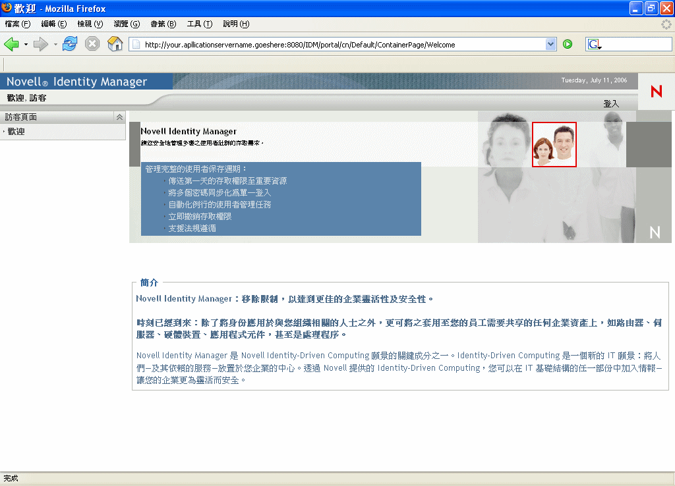Go to the Home page icon
Image resolution: width=675 pixels, height=486 pixels.
click(x=115, y=44)
